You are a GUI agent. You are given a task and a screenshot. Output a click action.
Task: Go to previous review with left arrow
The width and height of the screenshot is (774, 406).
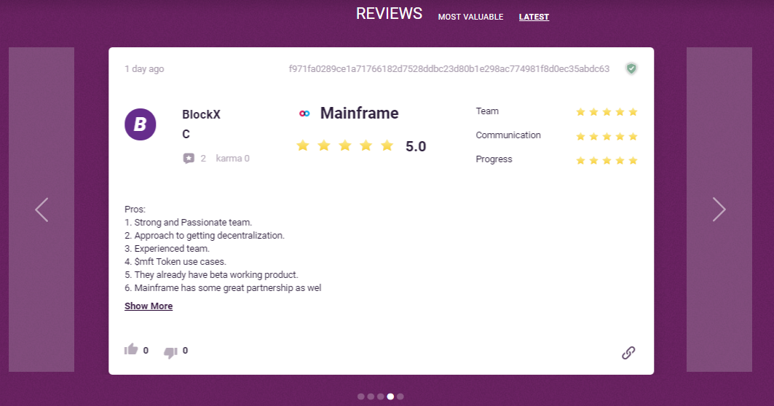pos(42,210)
